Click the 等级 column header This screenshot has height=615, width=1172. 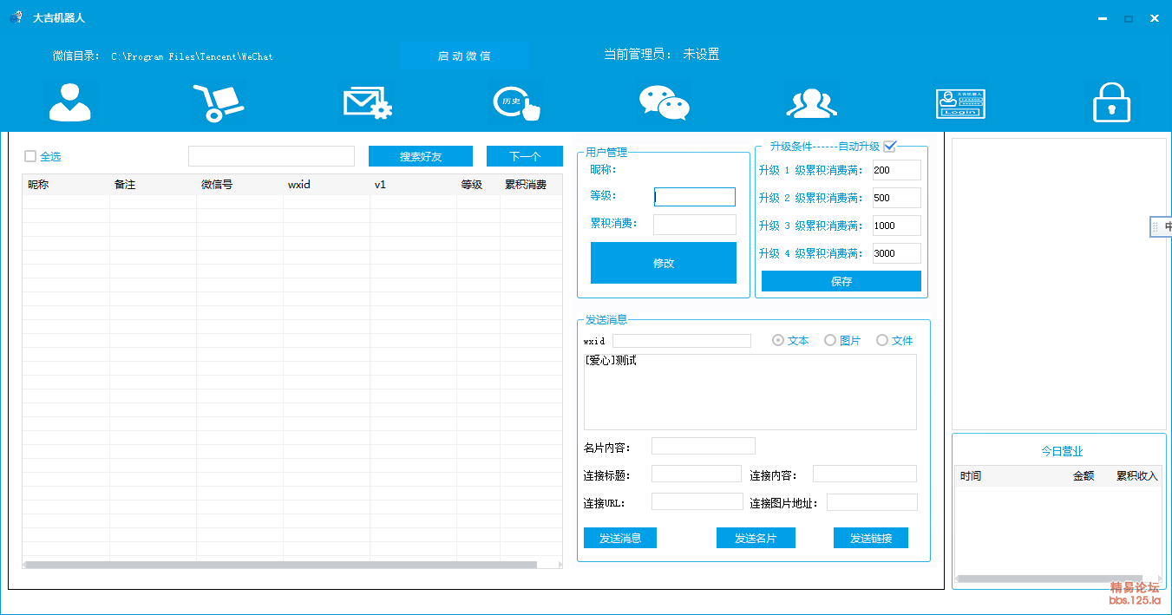point(471,185)
